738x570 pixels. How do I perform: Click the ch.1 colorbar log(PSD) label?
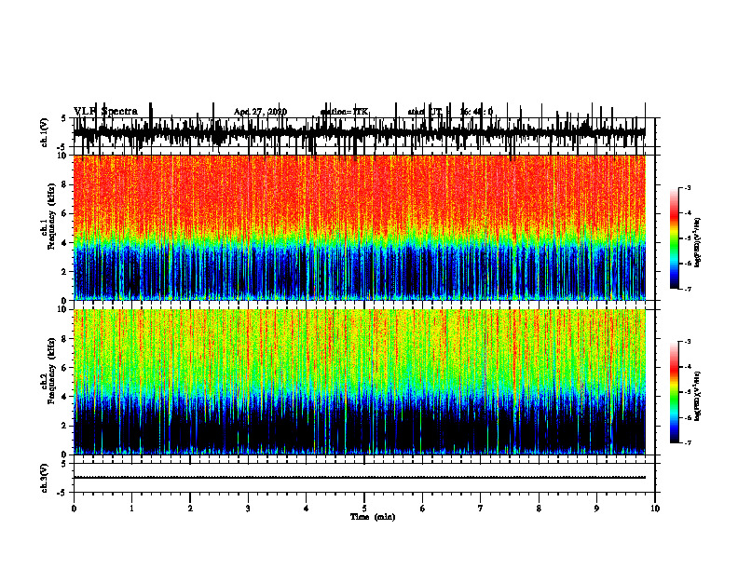(697, 242)
